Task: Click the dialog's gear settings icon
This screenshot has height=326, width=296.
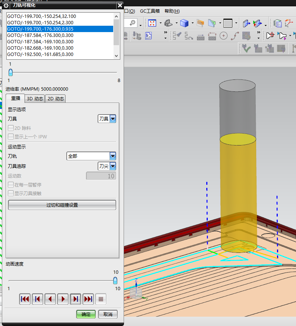Action: click(x=6, y=5)
